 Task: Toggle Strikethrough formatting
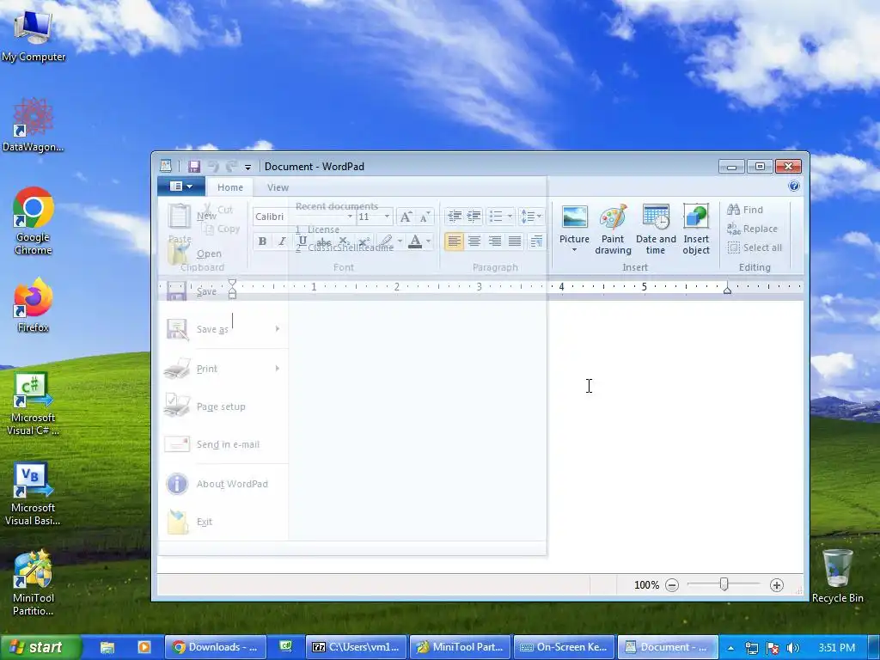tap(323, 241)
